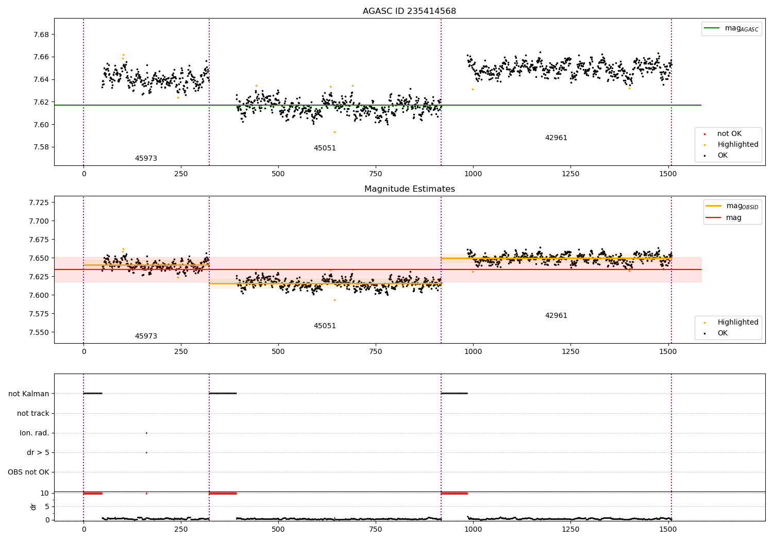The image size is (773, 541).
Task: Click the 'not Kalman' axis label
Action: [x=29, y=394]
